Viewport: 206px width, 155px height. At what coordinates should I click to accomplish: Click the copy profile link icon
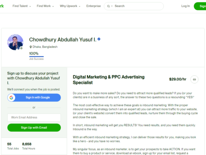[x=194, y=79]
